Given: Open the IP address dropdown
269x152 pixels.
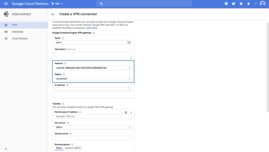Looking at the screenshot, I should click(93, 90).
